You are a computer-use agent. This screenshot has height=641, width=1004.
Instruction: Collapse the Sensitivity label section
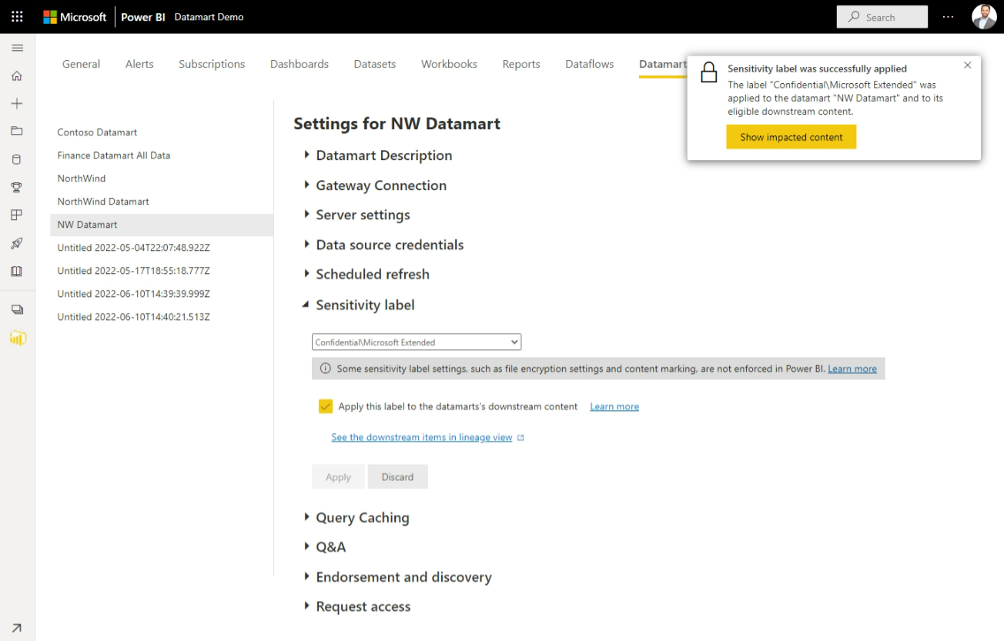coord(365,305)
